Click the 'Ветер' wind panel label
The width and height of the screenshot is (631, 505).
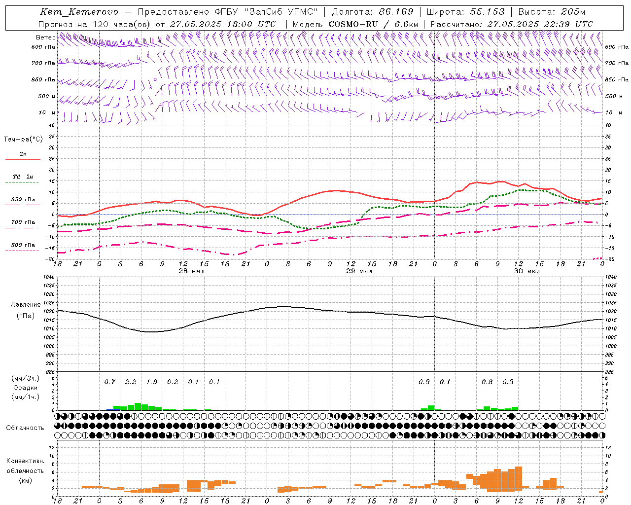pos(45,37)
